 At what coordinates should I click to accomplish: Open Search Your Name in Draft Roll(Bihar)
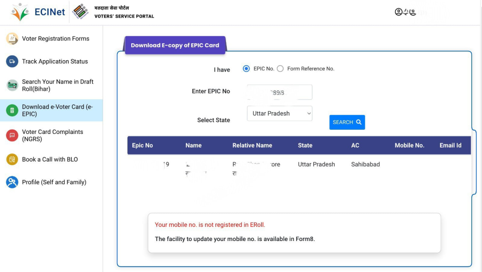point(57,85)
